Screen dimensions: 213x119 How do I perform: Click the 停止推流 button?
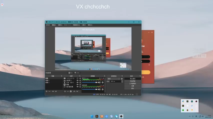coord(133,79)
